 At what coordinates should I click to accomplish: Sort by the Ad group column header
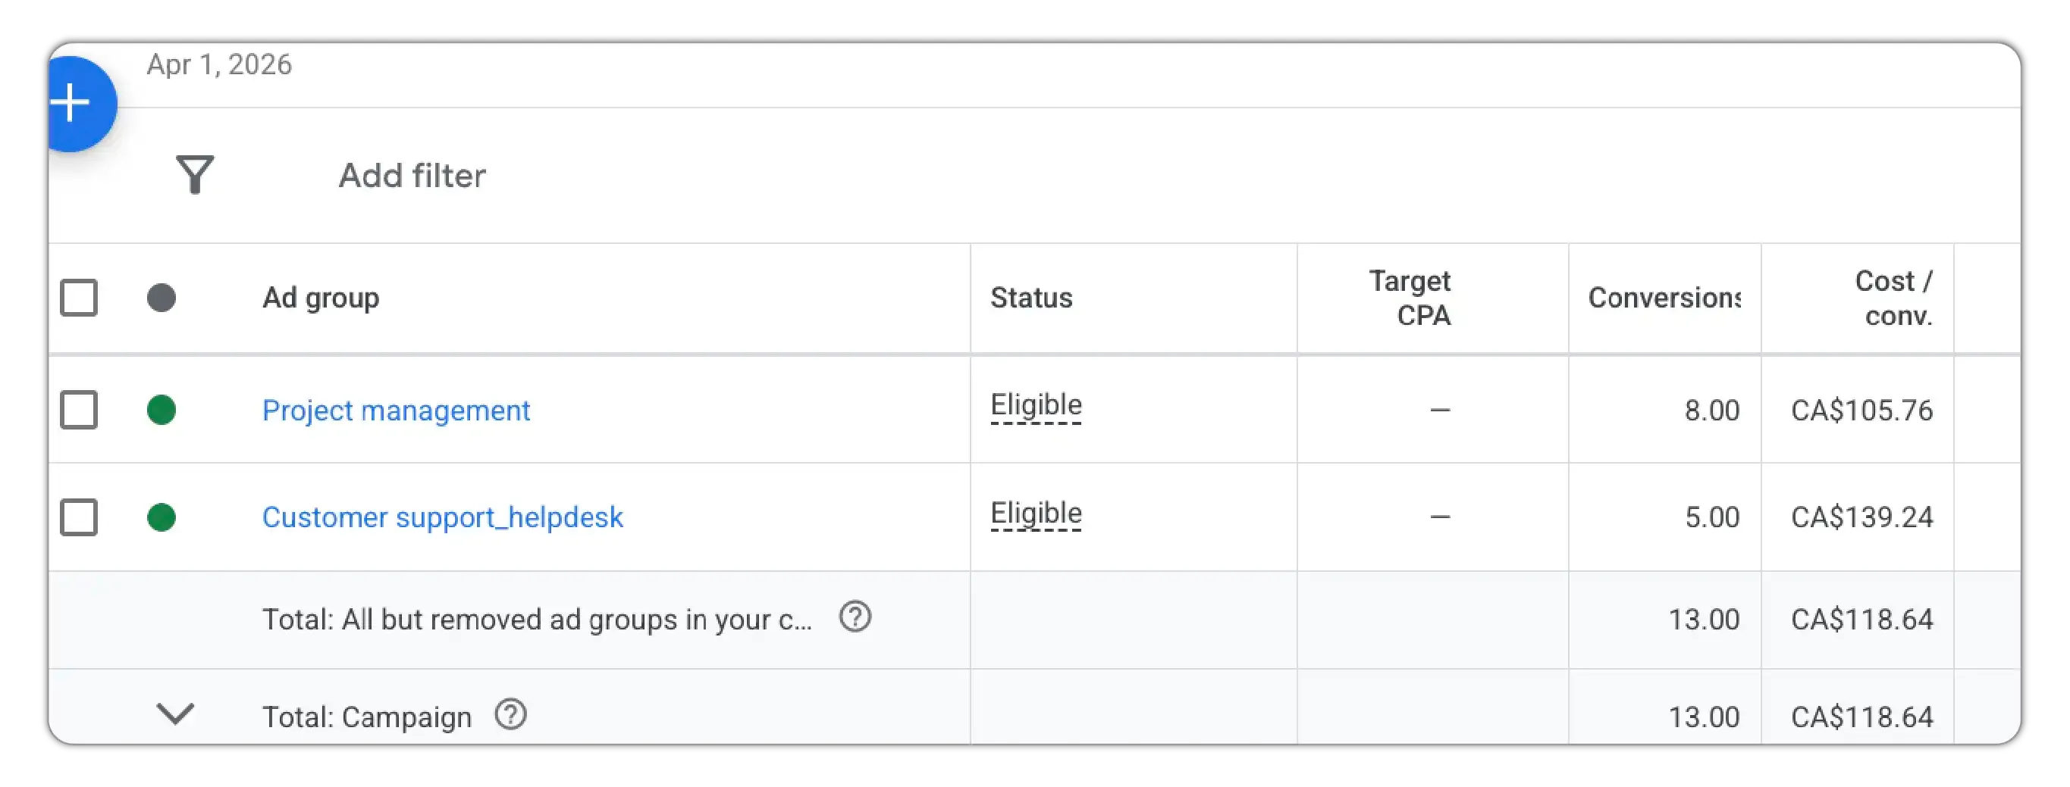click(x=321, y=298)
